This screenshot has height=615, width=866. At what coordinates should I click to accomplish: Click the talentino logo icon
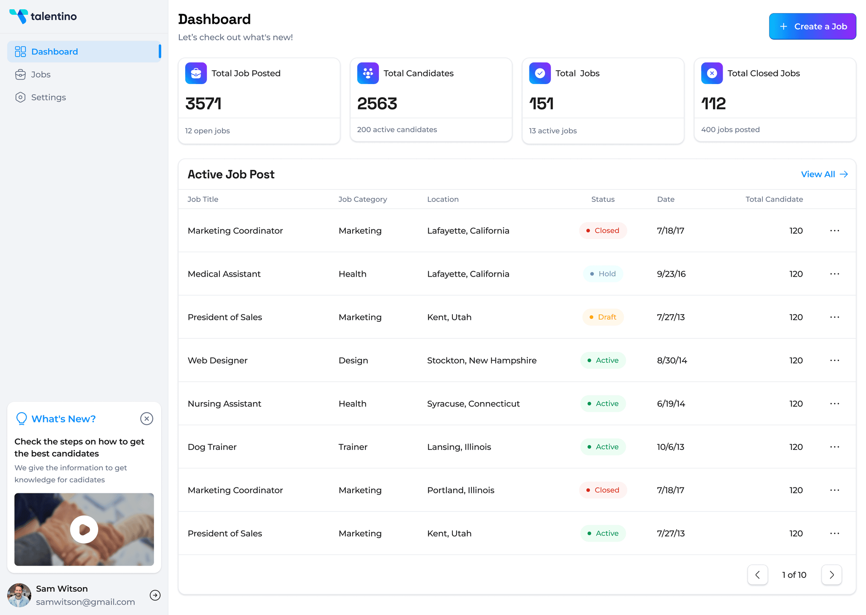click(19, 16)
